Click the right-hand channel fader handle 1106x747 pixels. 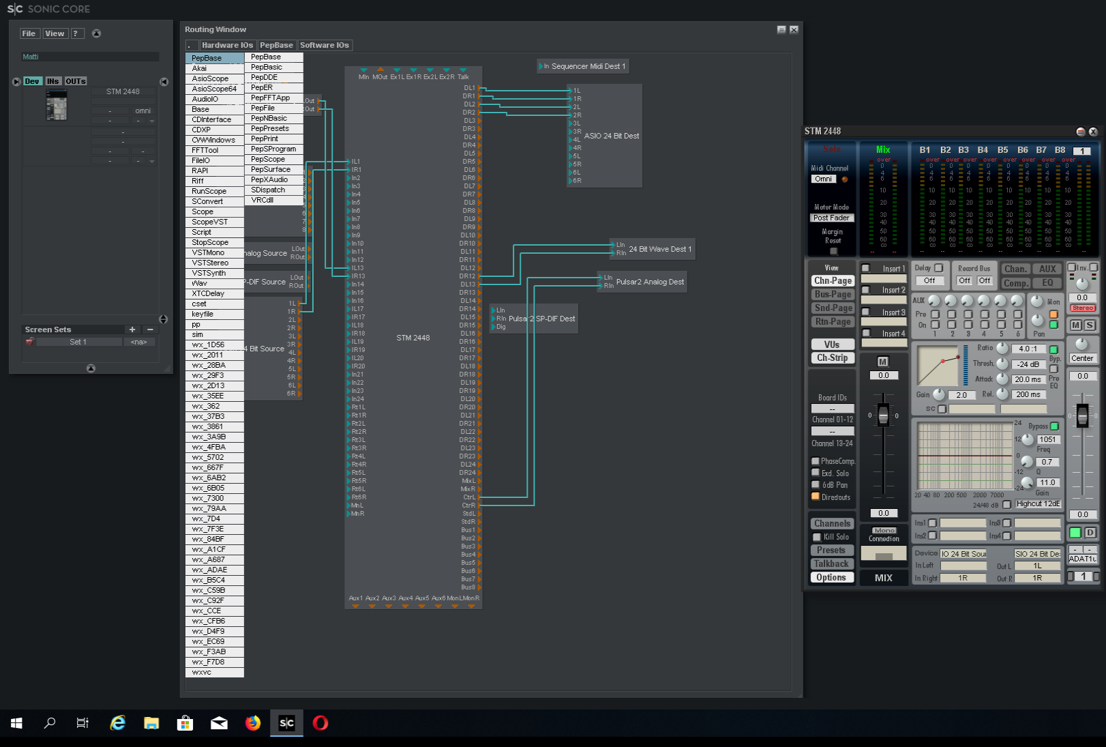(1083, 415)
